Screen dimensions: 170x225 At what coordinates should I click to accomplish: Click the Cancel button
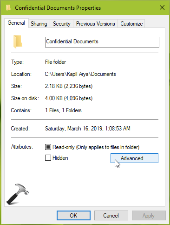pyautogui.click(x=111, y=215)
